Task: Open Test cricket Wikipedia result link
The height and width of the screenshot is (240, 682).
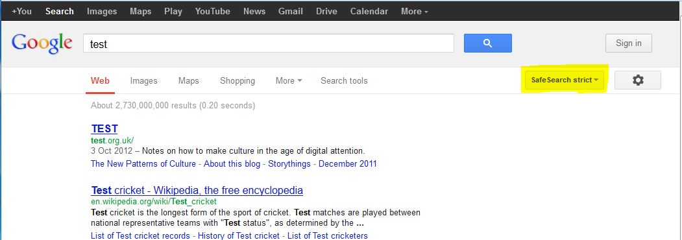Action: point(197,191)
